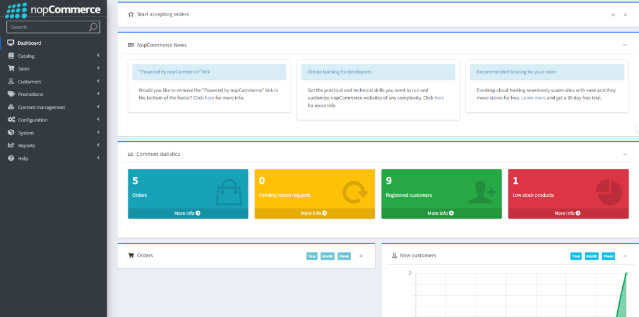The width and height of the screenshot is (639, 317).
Task: Open the Help menu item
Action: (x=54, y=158)
